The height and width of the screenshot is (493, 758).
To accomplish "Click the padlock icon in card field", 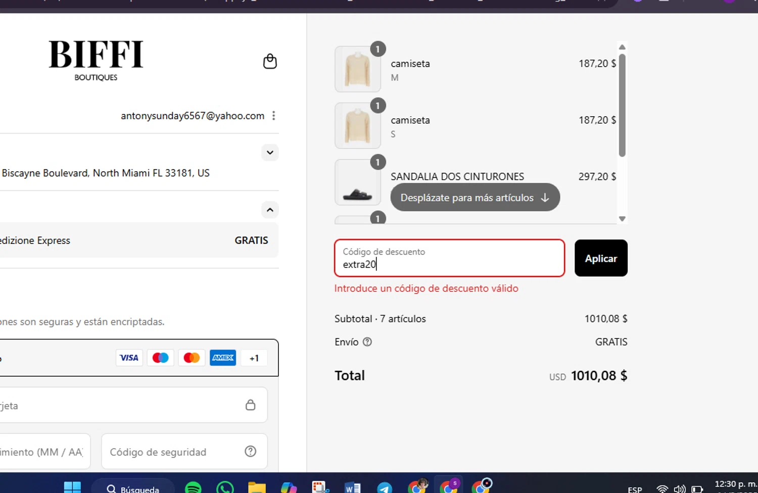I will click(x=250, y=405).
